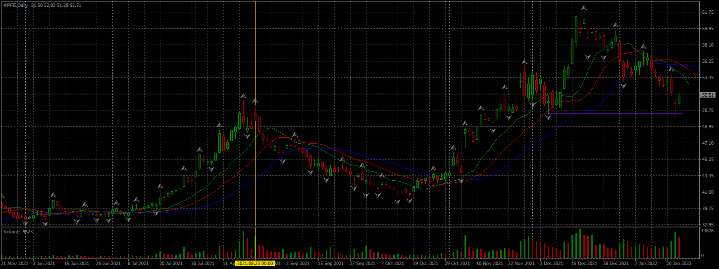This screenshot has height=269, width=719.
Task: Select the down fractal arrow at the purple line's left end
Action: (x=548, y=118)
